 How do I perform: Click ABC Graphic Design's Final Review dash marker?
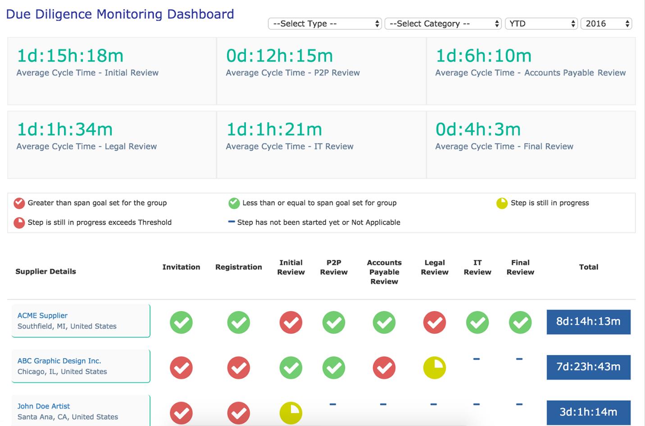tap(519, 359)
